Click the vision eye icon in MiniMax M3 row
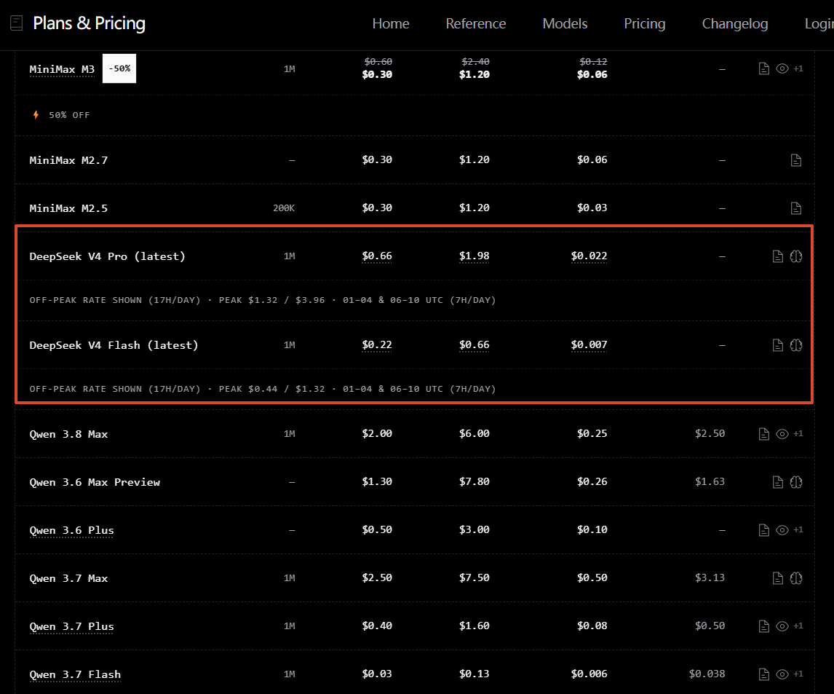834x694 pixels. click(x=782, y=68)
